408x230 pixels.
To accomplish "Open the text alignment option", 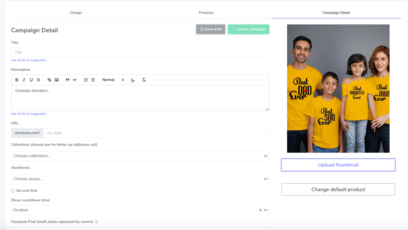I will [133, 80].
